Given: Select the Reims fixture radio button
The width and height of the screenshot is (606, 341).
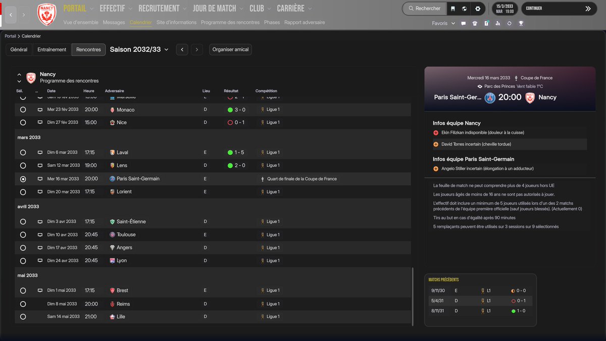Looking at the screenshot, I should 23,304.
